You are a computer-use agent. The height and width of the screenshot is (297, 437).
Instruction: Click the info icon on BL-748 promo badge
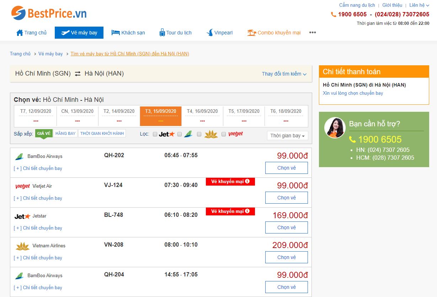[247, 211]
